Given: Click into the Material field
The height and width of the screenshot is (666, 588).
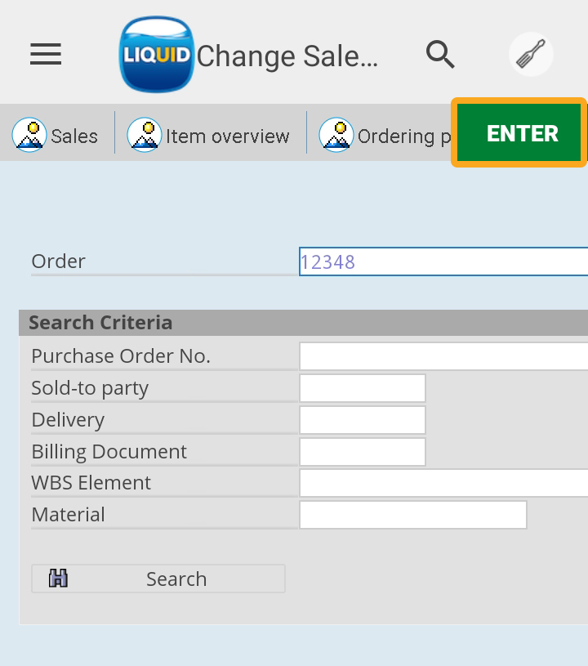Looking at the screenshot, I should pos(413,515).
